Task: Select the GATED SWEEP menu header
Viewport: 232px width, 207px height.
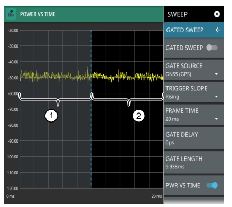Action: click(x=194, y=30)
